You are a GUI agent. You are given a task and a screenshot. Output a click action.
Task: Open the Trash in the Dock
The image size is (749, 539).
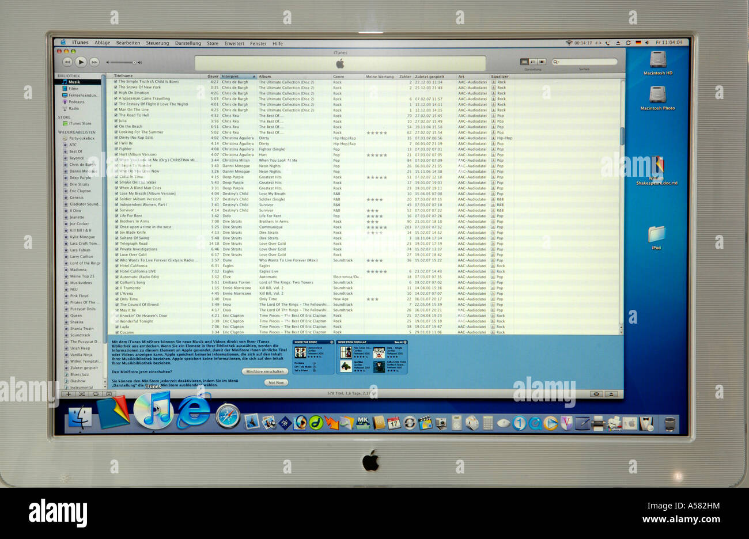[669, 424]
